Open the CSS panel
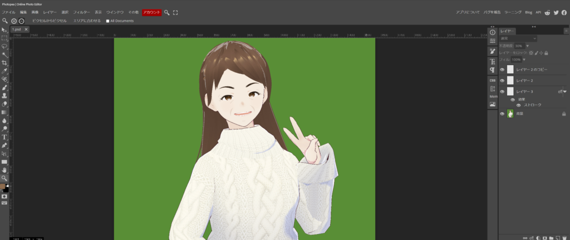 point(493,80)
